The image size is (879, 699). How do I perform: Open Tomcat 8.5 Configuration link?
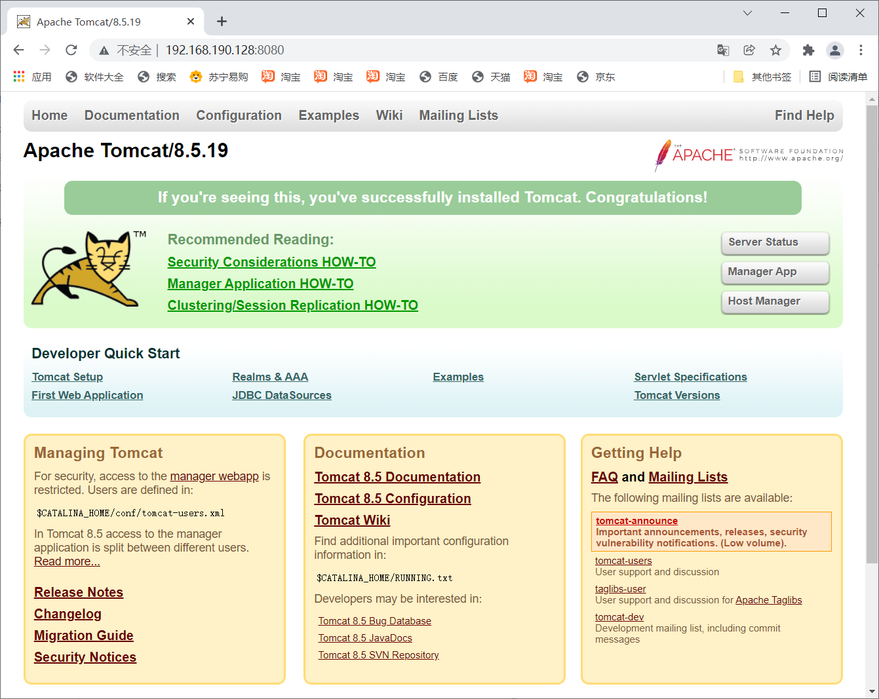[x=393, y=499]
